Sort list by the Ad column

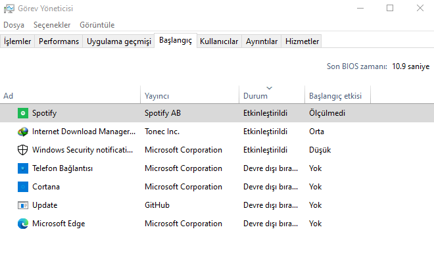9,96
